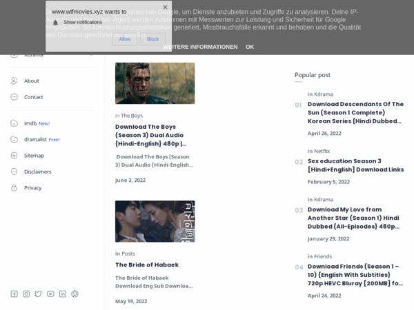414x310 pixels.
Task: Open the Facebook social icon
Action: (14, 293)
